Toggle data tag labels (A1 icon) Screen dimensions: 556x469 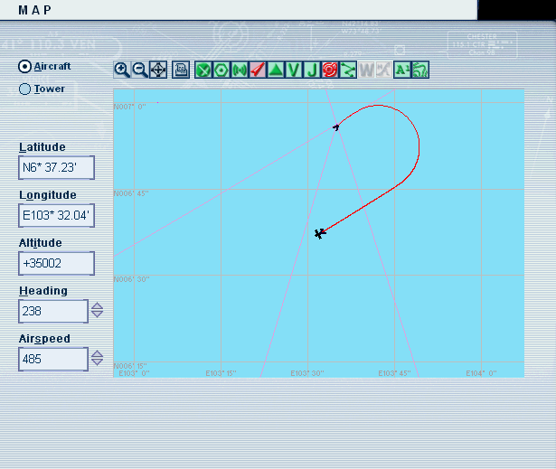tap(402, 70)
